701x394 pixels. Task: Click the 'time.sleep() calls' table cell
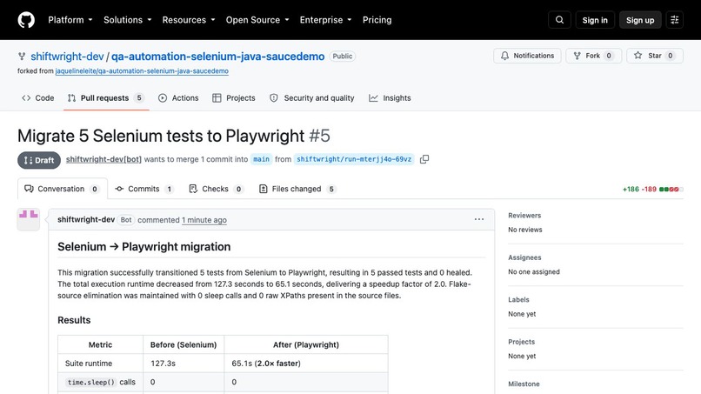click(101, 382)
